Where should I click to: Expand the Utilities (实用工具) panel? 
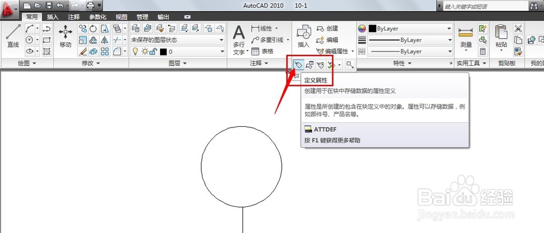(x=471, y=63)
